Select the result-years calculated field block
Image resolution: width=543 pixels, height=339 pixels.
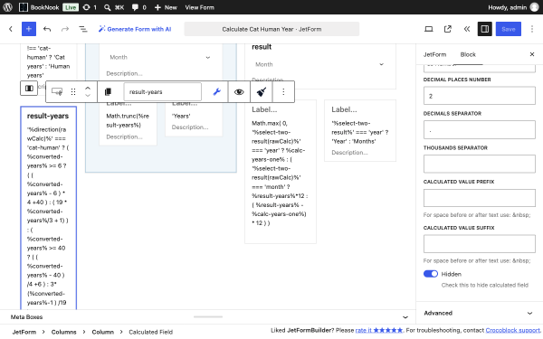coord(49,208)
